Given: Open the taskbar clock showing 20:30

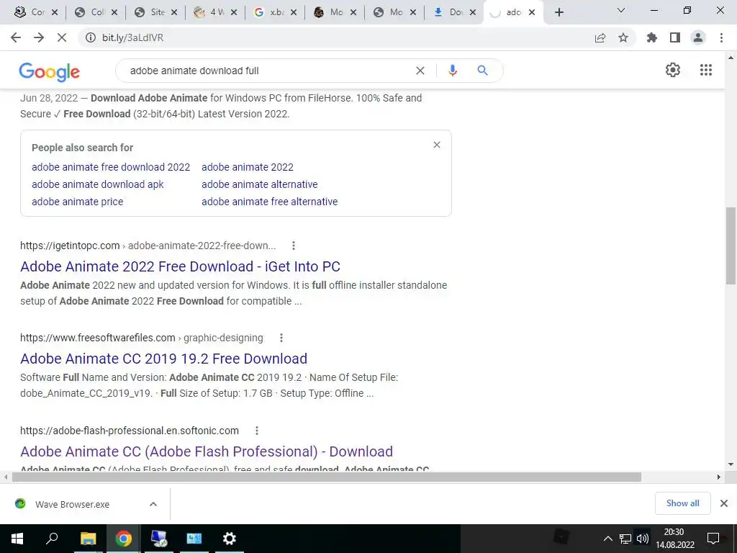Looking at the screenshot, I should click(x=674, y=539).
